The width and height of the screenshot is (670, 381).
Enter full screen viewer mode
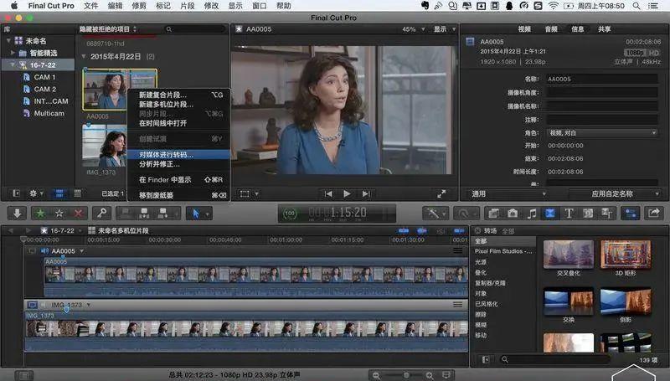pyautogui.click(x=441, y=194)
